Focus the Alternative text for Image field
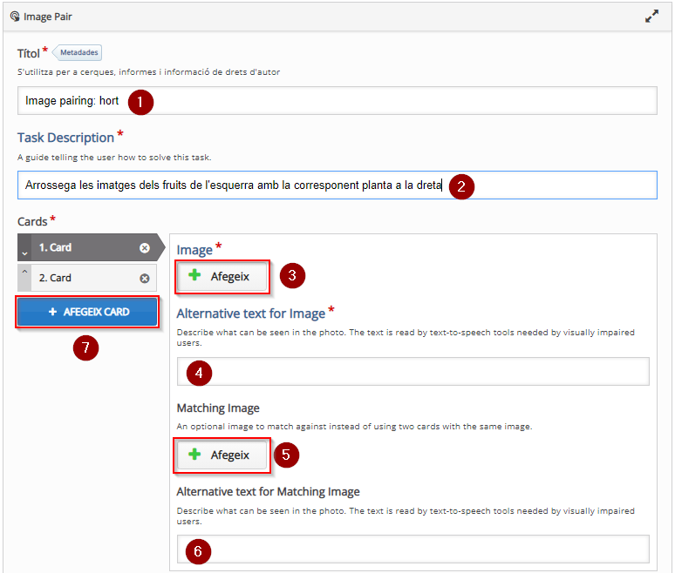The image size is (675, 573). [x=412, y=371]
